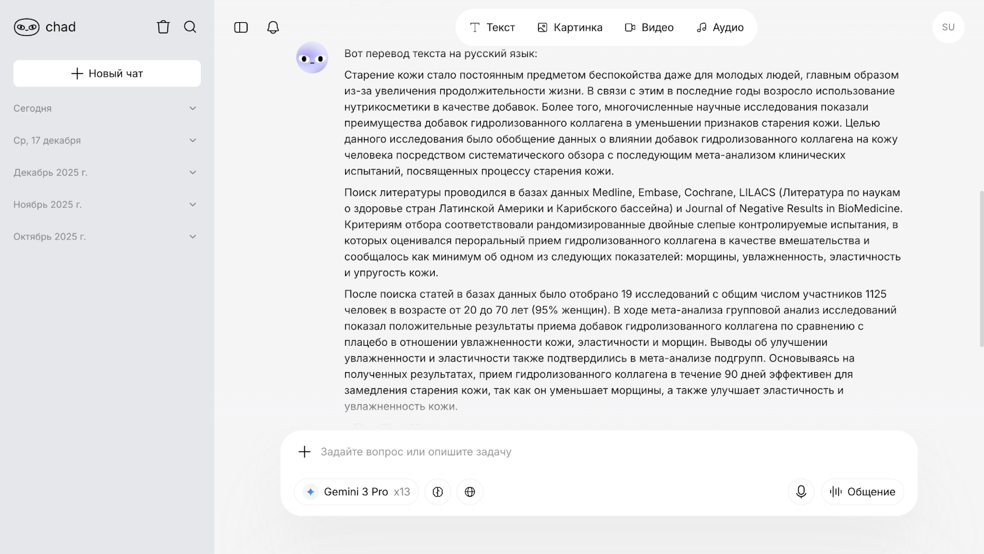Open chat search with magnifier icon
984x554 pixels.
[190, 27]
